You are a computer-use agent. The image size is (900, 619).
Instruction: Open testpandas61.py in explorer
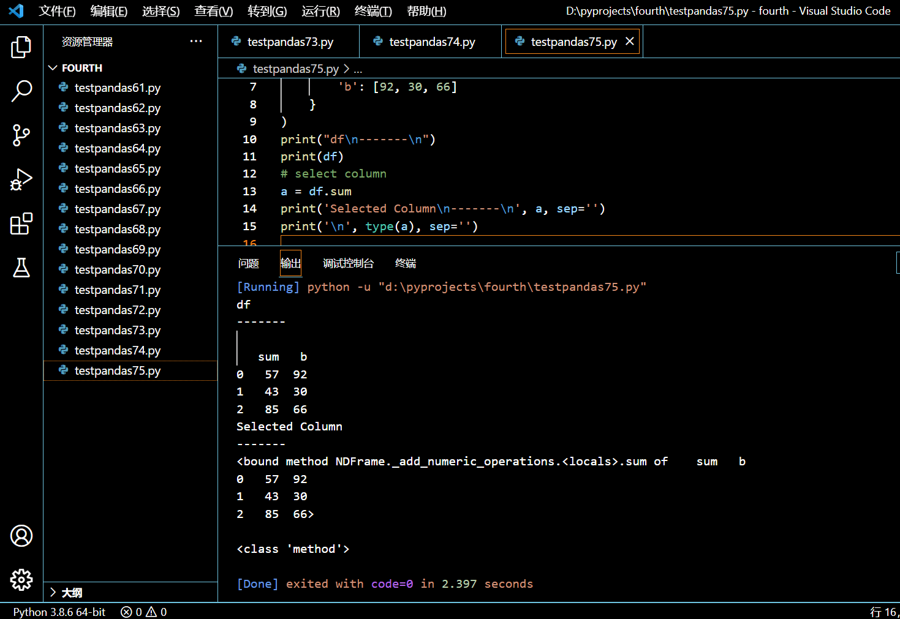click(130, 88)
